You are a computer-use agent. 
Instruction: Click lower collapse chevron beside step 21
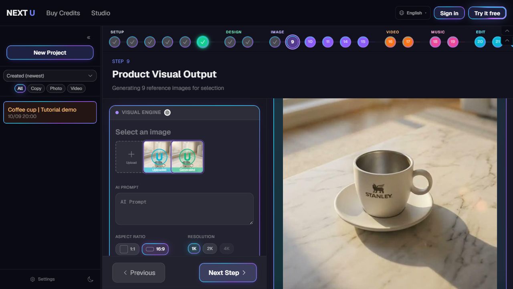click(507, 41)
